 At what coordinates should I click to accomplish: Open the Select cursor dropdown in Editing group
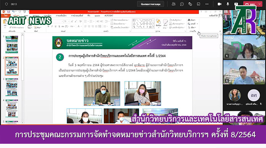pos(192,27)
